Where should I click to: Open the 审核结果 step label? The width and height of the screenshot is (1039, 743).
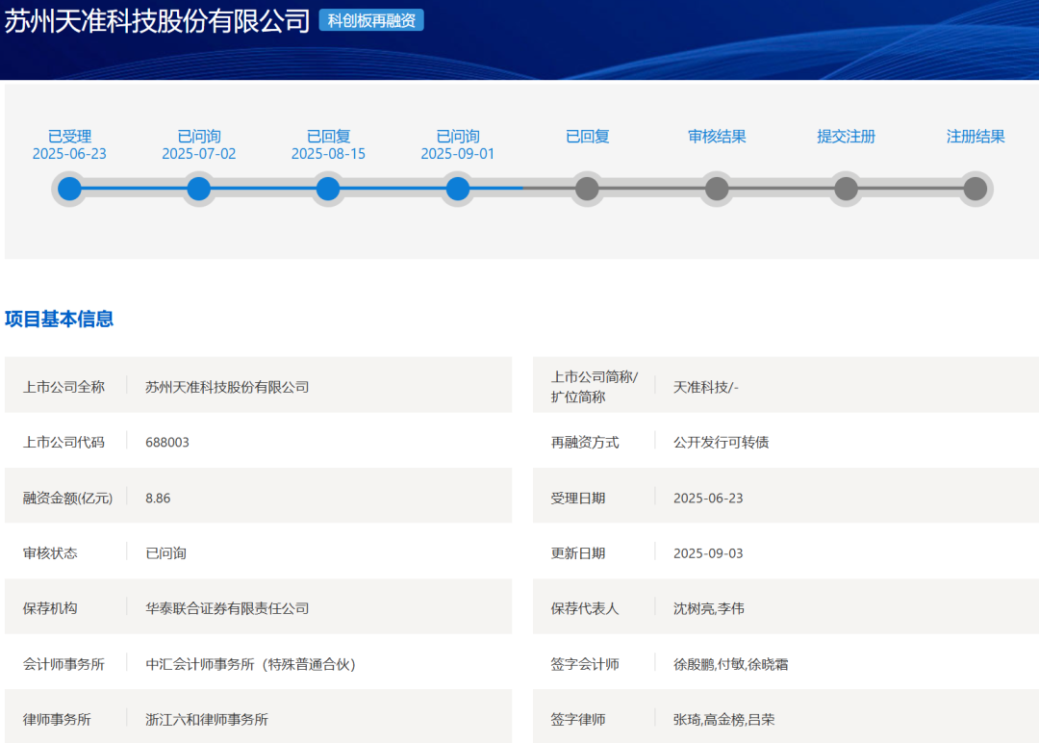coord(717,137)
